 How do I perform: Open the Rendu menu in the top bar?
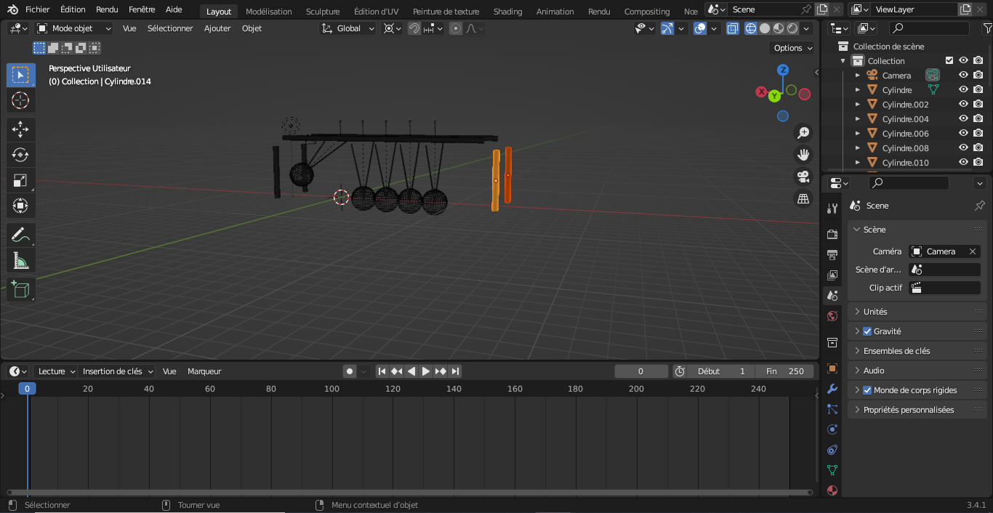(107, 9)
